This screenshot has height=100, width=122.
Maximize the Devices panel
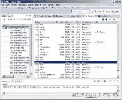click(30, 16)
